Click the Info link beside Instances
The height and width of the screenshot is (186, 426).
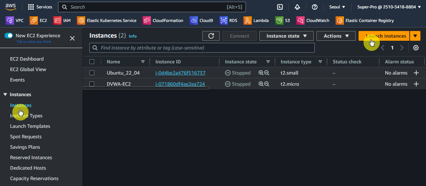coord(132,36)
